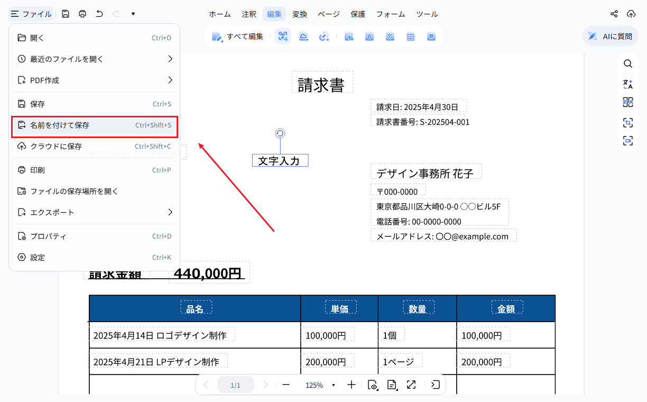Image resolution: width=647 pixels, height=402 pixels.
Task: Click the すべて編集 button
Action: coord(237,36)
